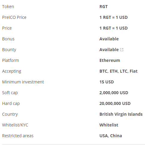Select the RGT token value
Viewport: 145px width, 145px height.
103,7
